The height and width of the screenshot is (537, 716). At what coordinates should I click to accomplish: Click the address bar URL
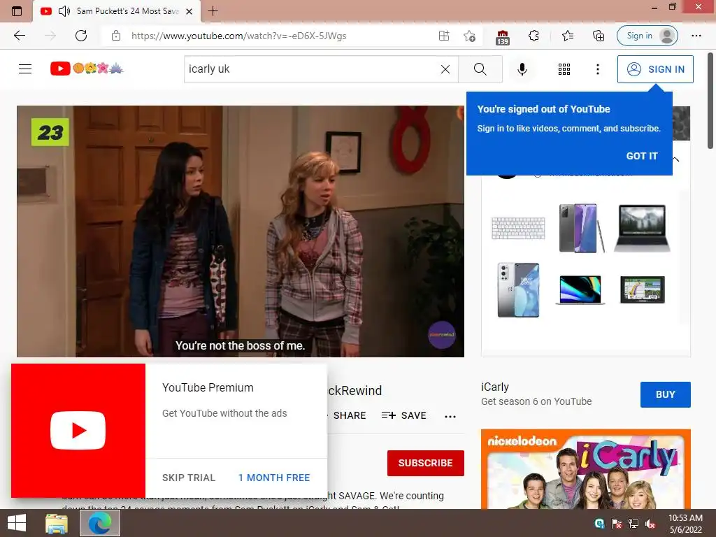(x=239, y=36)
